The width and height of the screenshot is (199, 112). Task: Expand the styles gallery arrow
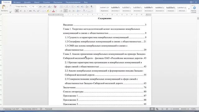tap(189, 9)
